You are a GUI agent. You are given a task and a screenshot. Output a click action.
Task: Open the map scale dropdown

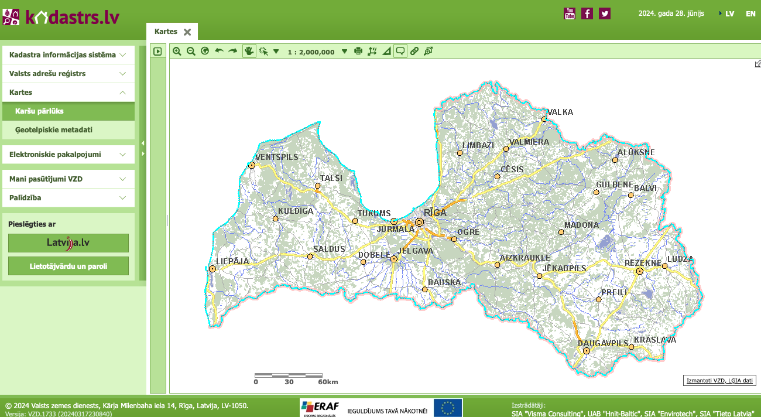coord(344,52)
